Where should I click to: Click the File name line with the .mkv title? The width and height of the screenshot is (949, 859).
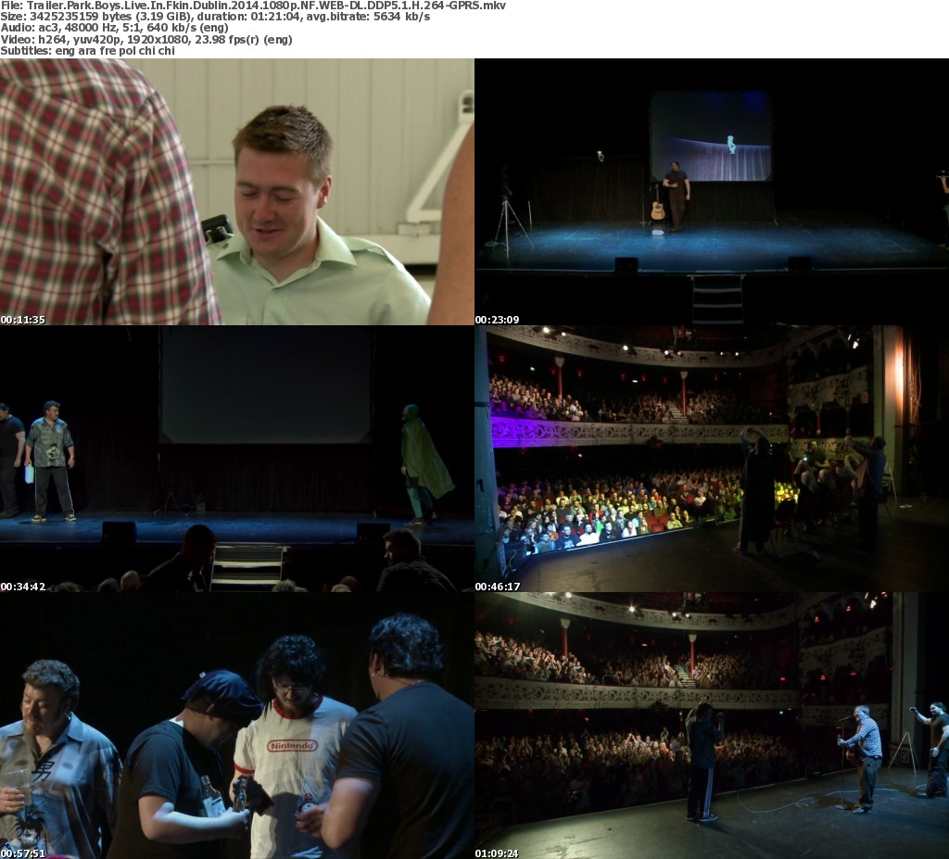click(x=252, y=6)
